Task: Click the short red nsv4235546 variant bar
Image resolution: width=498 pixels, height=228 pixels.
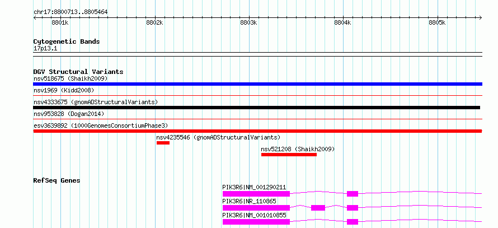Action: pos(163,143)
